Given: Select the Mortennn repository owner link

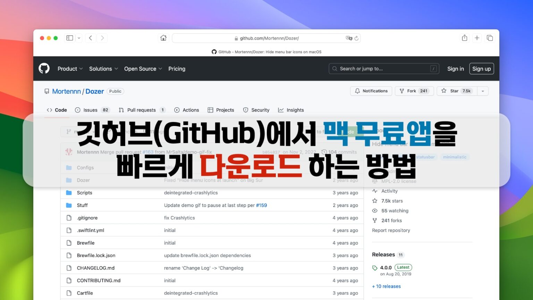Looking at the screenshot, I should 66,91.
